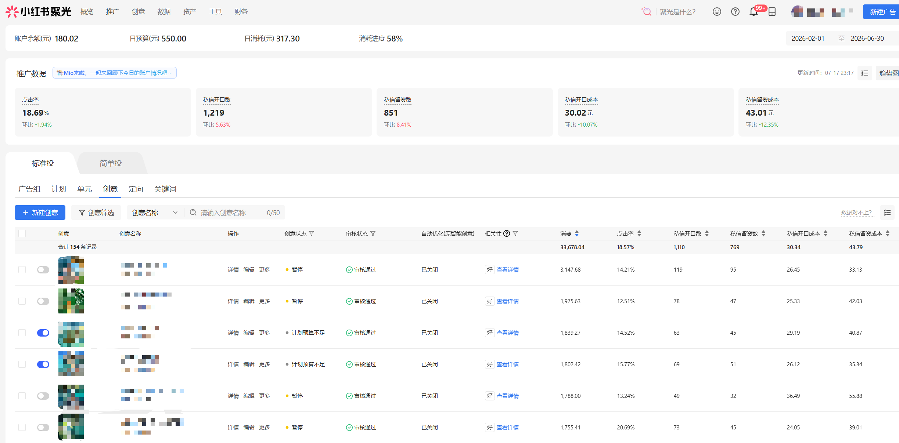Screen dimensions: 899x443
Task: Sort by the spend column arrows
Action: [x=577, y=233]
